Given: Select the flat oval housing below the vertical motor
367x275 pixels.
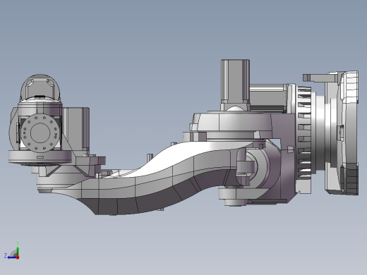Looking at the screenshot, I should pyautogui.click(x=231, y=122).
